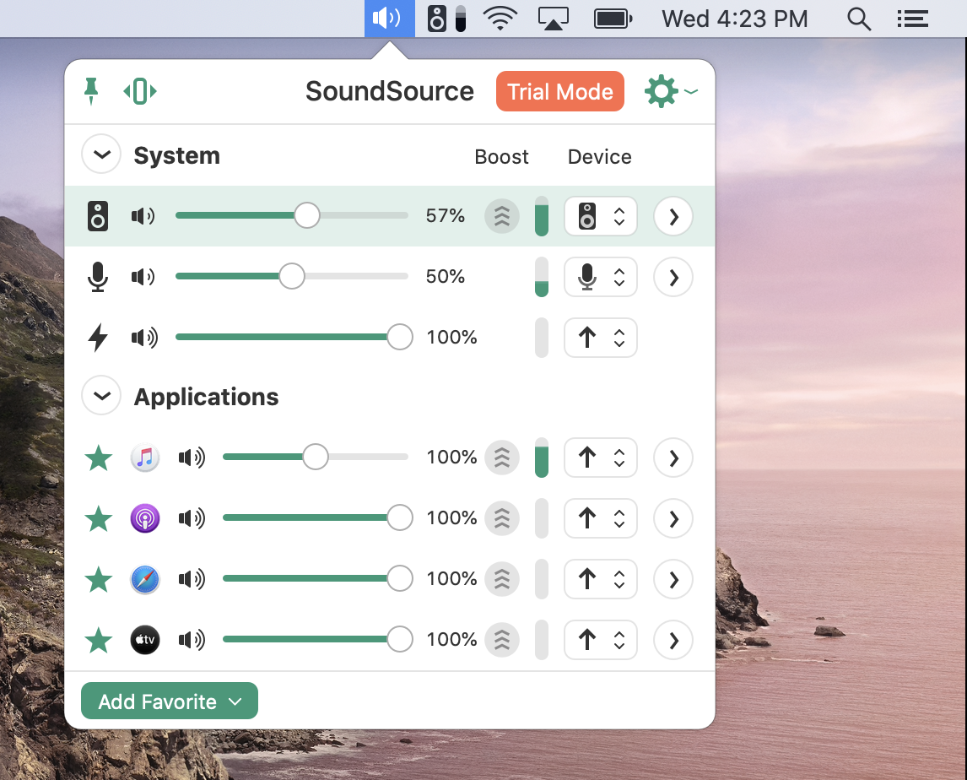Mute the Music app volume
Screen dimensions: 967x780
[192, 458]
